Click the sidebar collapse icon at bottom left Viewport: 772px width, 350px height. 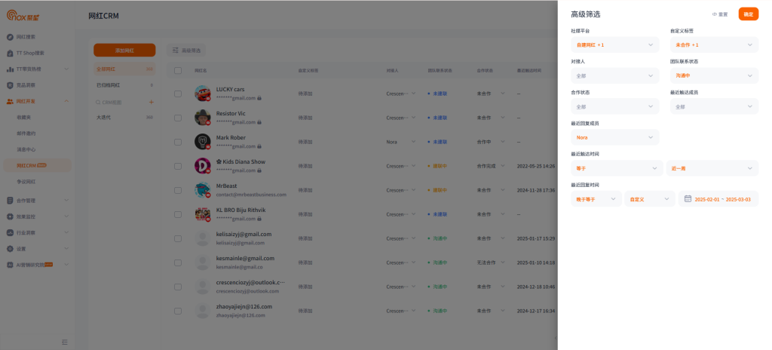pyautogui.click(x=64, y=342)
